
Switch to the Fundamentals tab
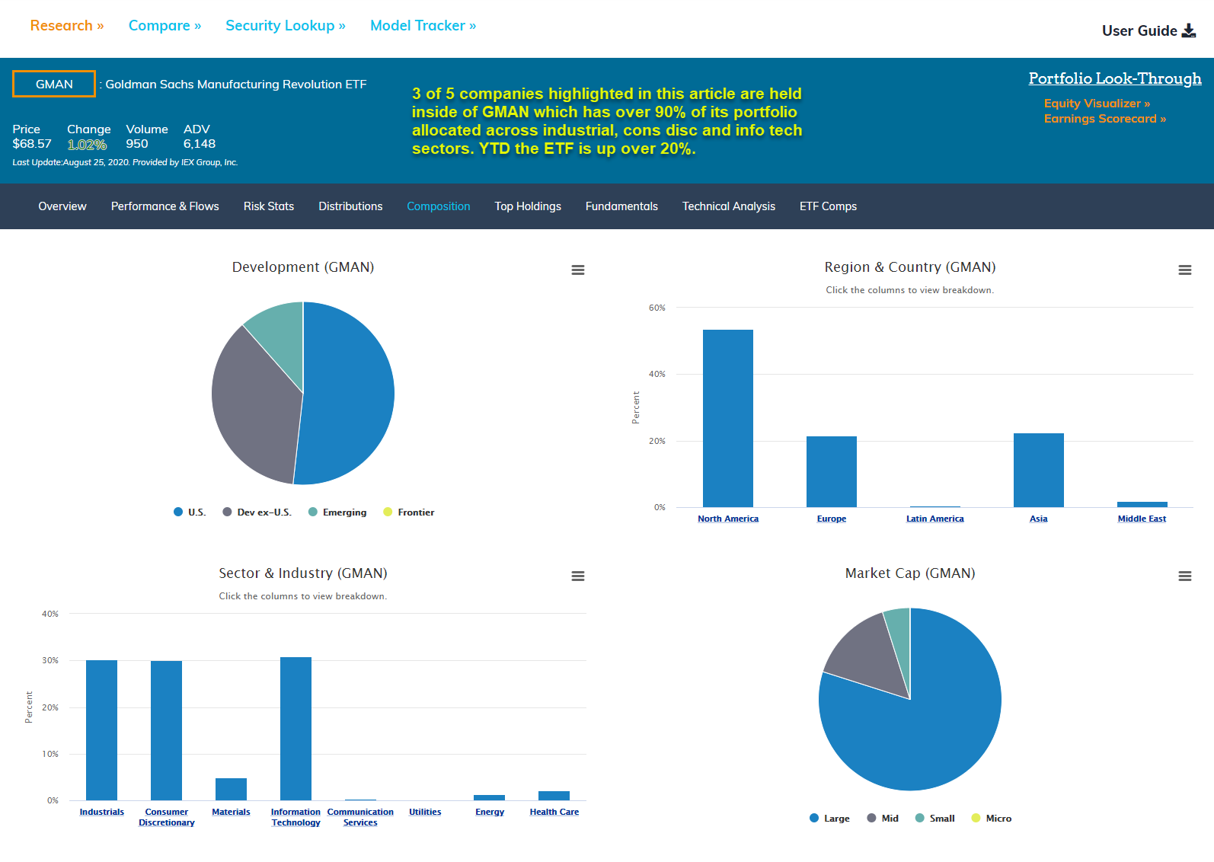(621, 206)
